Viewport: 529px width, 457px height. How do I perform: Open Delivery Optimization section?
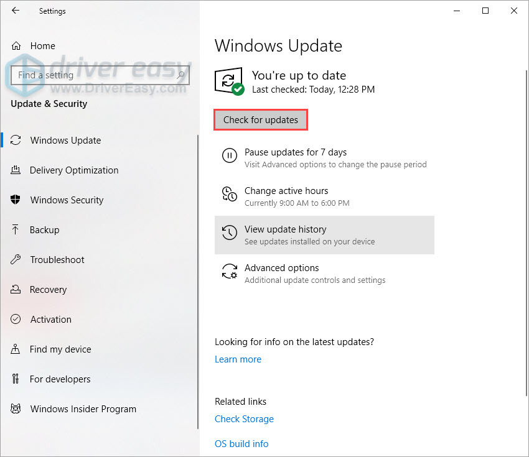click(99, 170)
